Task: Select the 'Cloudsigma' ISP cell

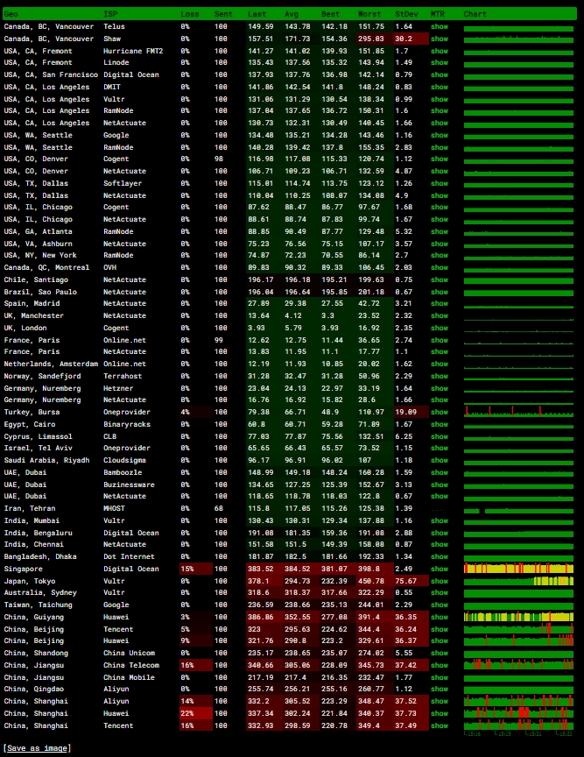Action: pos(124,460)
